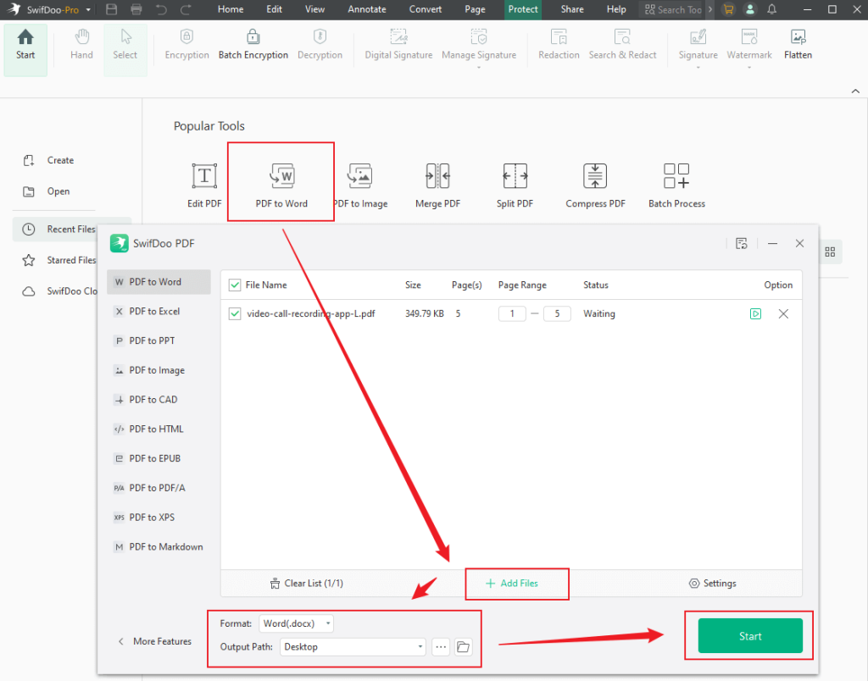
Task: Open the Redaction tool
Action: [559, 44]
